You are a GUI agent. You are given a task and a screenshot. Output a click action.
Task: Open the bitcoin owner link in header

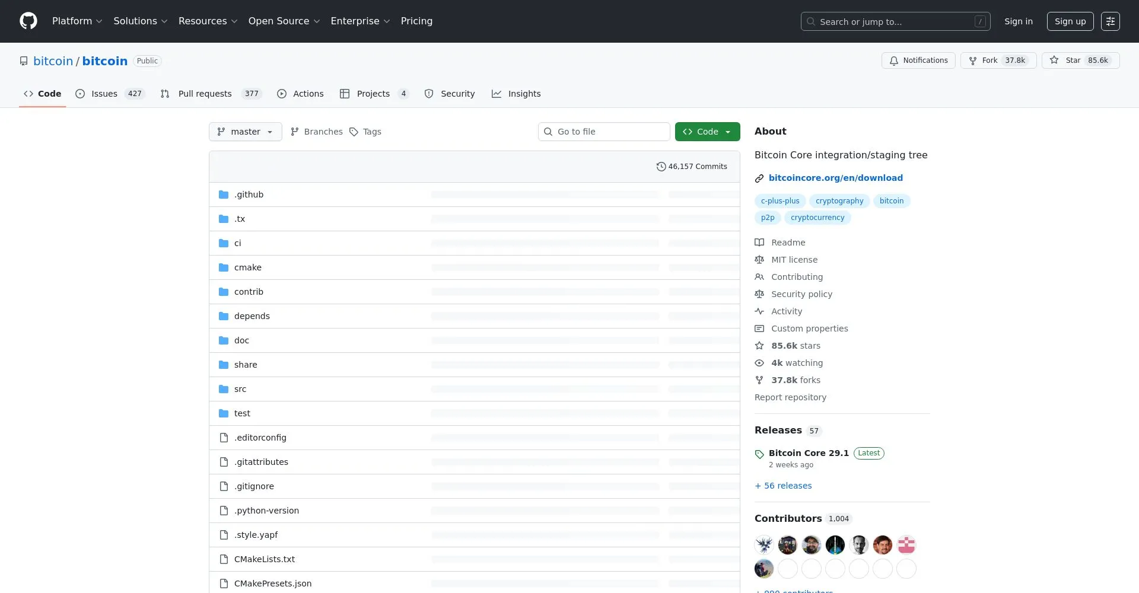point(53,61)
